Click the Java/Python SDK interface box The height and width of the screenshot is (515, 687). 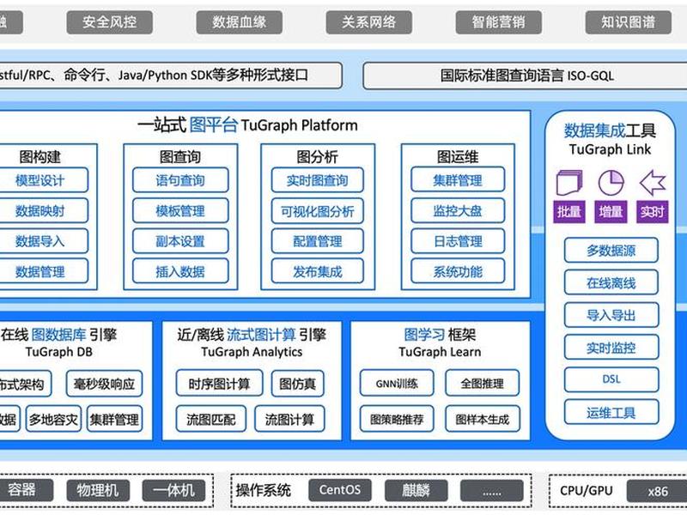[x=171, y=76]
